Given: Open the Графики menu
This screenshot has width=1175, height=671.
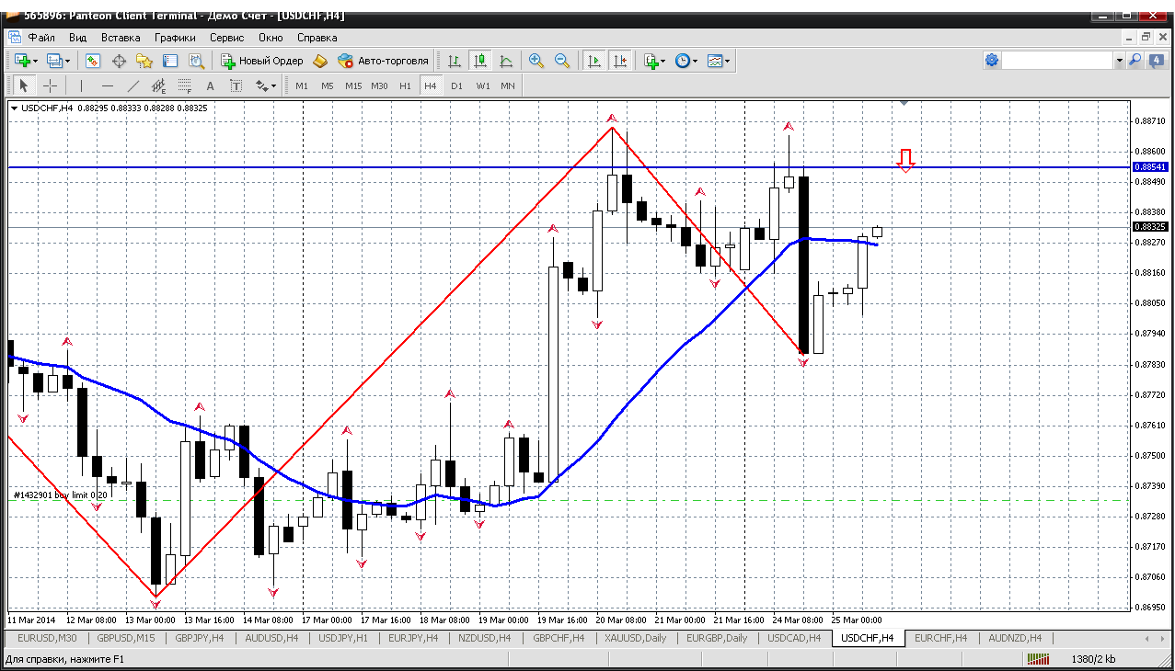Looking at the screenshot, I should point(175,38).
